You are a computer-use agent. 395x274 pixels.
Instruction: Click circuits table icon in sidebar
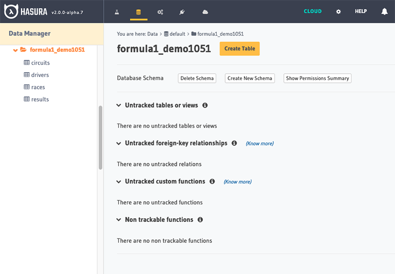(x=27, y=63)
